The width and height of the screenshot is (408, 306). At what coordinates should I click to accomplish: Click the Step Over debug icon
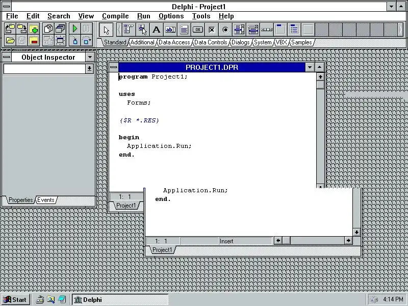86,40
